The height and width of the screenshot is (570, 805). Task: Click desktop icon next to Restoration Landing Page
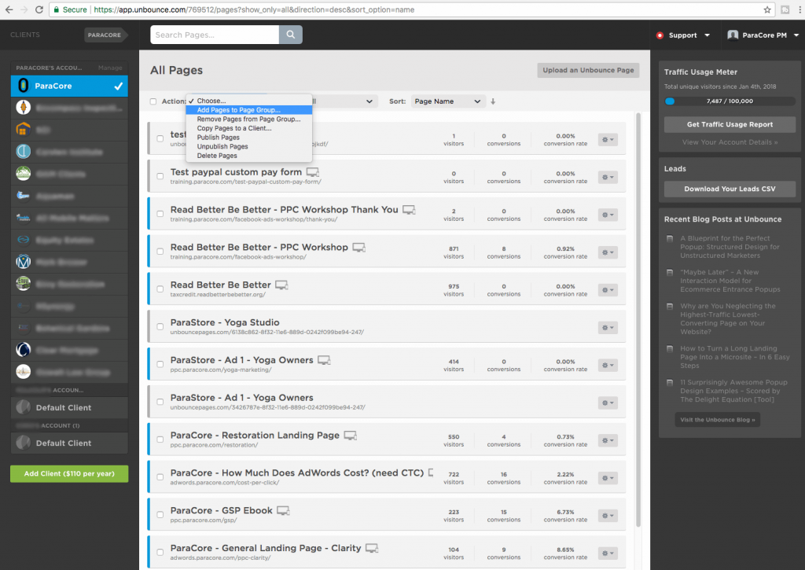pos(350,436)
